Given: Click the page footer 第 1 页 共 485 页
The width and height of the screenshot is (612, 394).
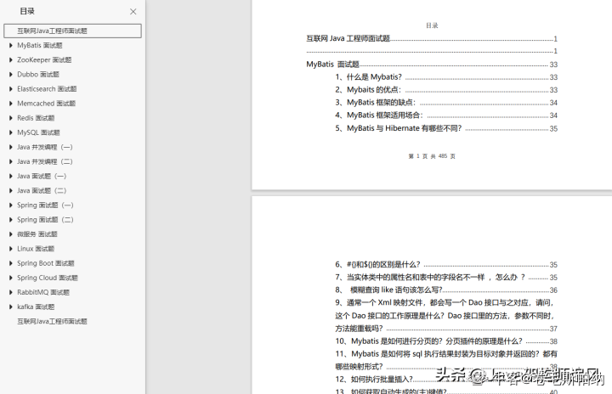Looking at the screenshot, I should click(432, 156).
